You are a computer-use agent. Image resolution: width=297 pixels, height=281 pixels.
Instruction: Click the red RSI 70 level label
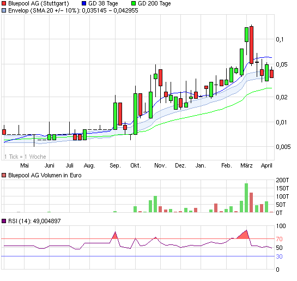coord(279,239)
